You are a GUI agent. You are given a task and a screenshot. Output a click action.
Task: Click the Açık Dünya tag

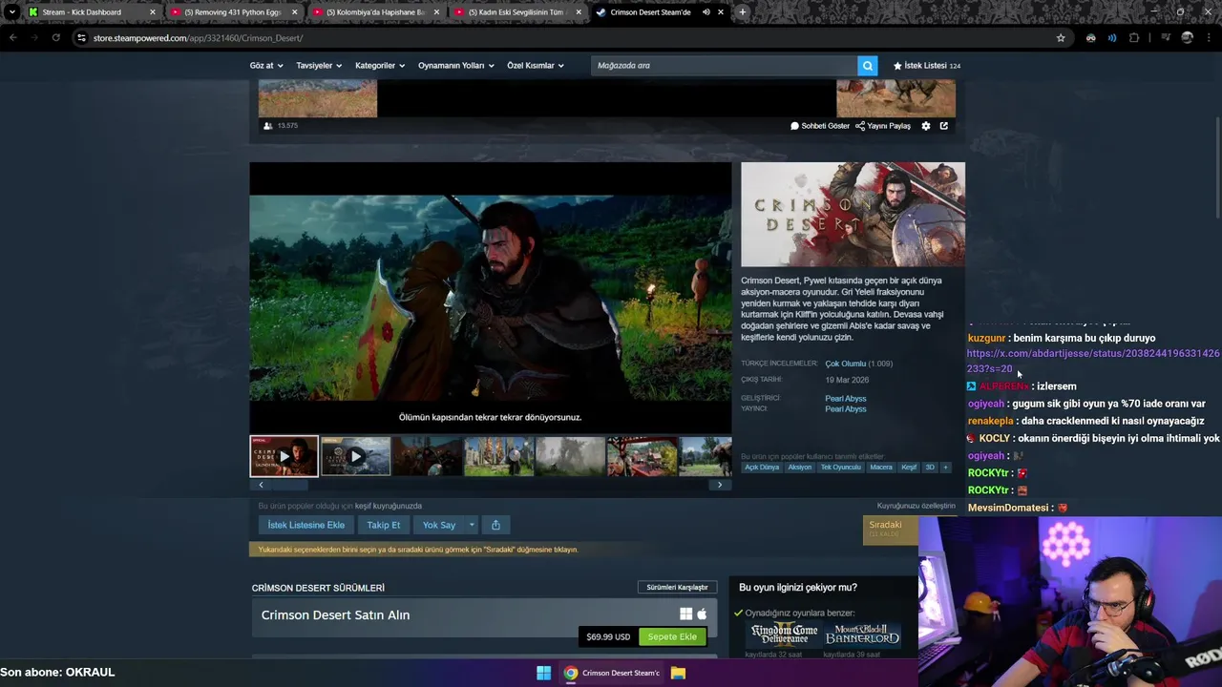762,468
